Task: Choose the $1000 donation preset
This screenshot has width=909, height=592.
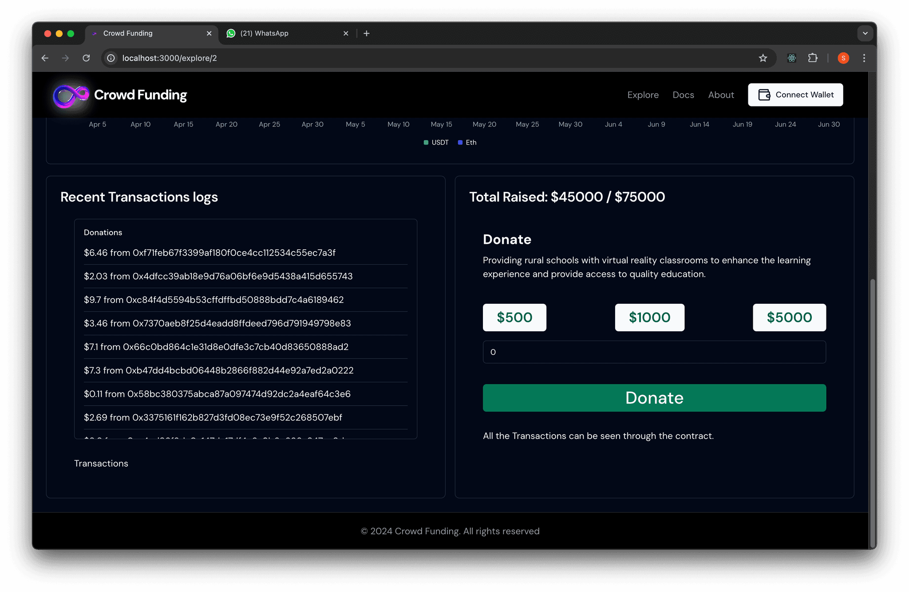Action: pos(649,318)
